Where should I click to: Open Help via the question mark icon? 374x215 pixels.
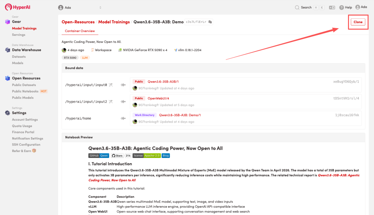coord(341,8)
